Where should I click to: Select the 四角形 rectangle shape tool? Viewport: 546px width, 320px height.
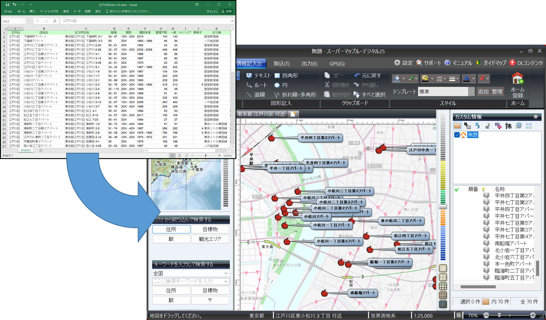tap(286, 75)
